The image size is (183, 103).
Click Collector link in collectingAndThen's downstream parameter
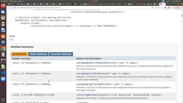(x=104, y=95)
